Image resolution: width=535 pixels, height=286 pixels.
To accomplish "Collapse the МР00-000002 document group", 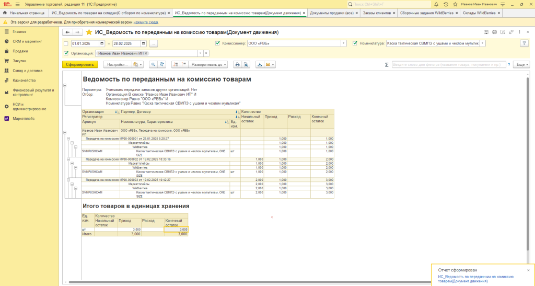I will point(68,159).
